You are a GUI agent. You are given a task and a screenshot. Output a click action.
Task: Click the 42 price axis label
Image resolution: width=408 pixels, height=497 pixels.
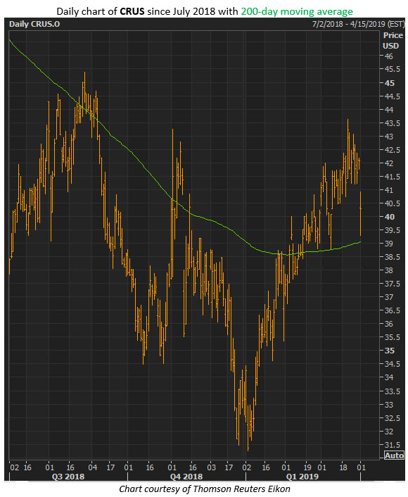[389, 163]
